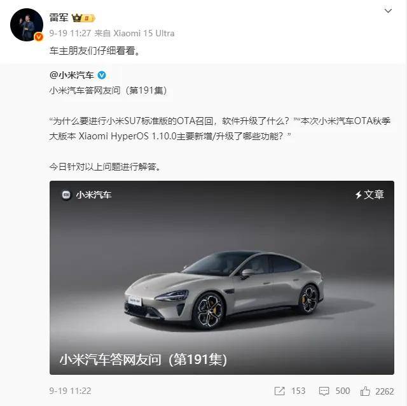Like the post with thumbs-up icon
The width and height of the screenshot is (407, 406).
coord(365,391)
